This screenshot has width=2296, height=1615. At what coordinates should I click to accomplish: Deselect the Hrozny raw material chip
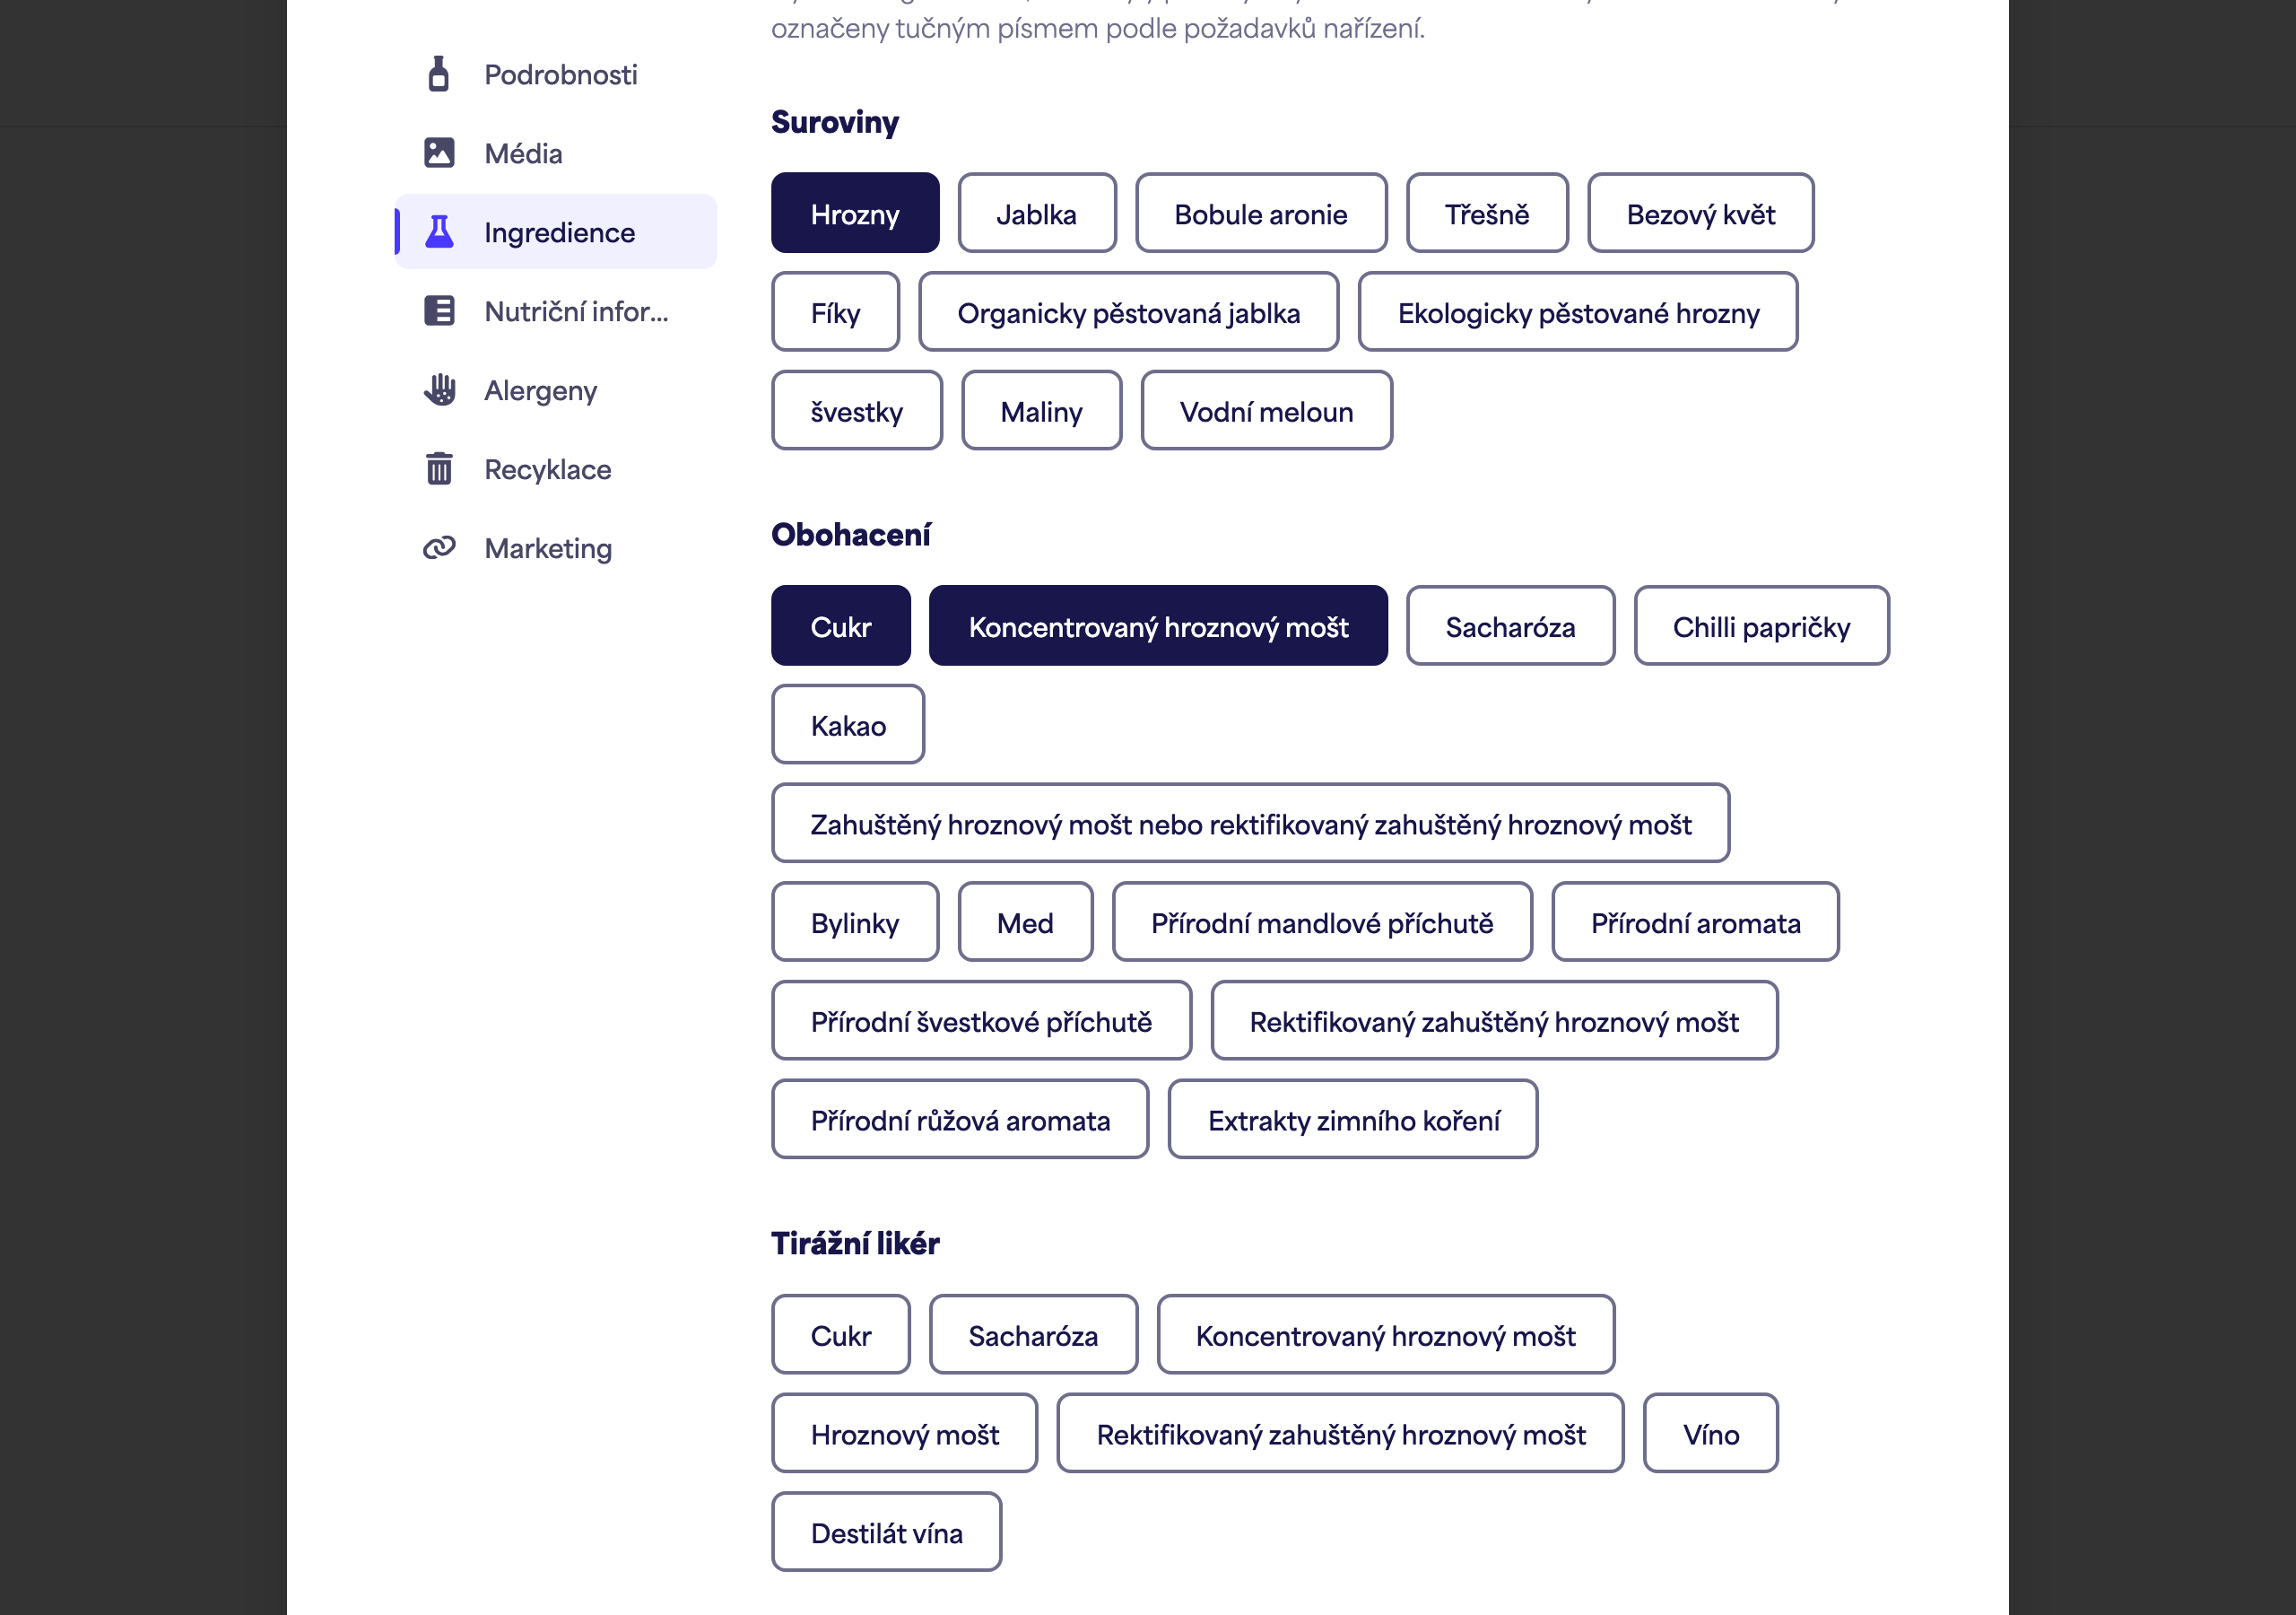tap(855, 214)
